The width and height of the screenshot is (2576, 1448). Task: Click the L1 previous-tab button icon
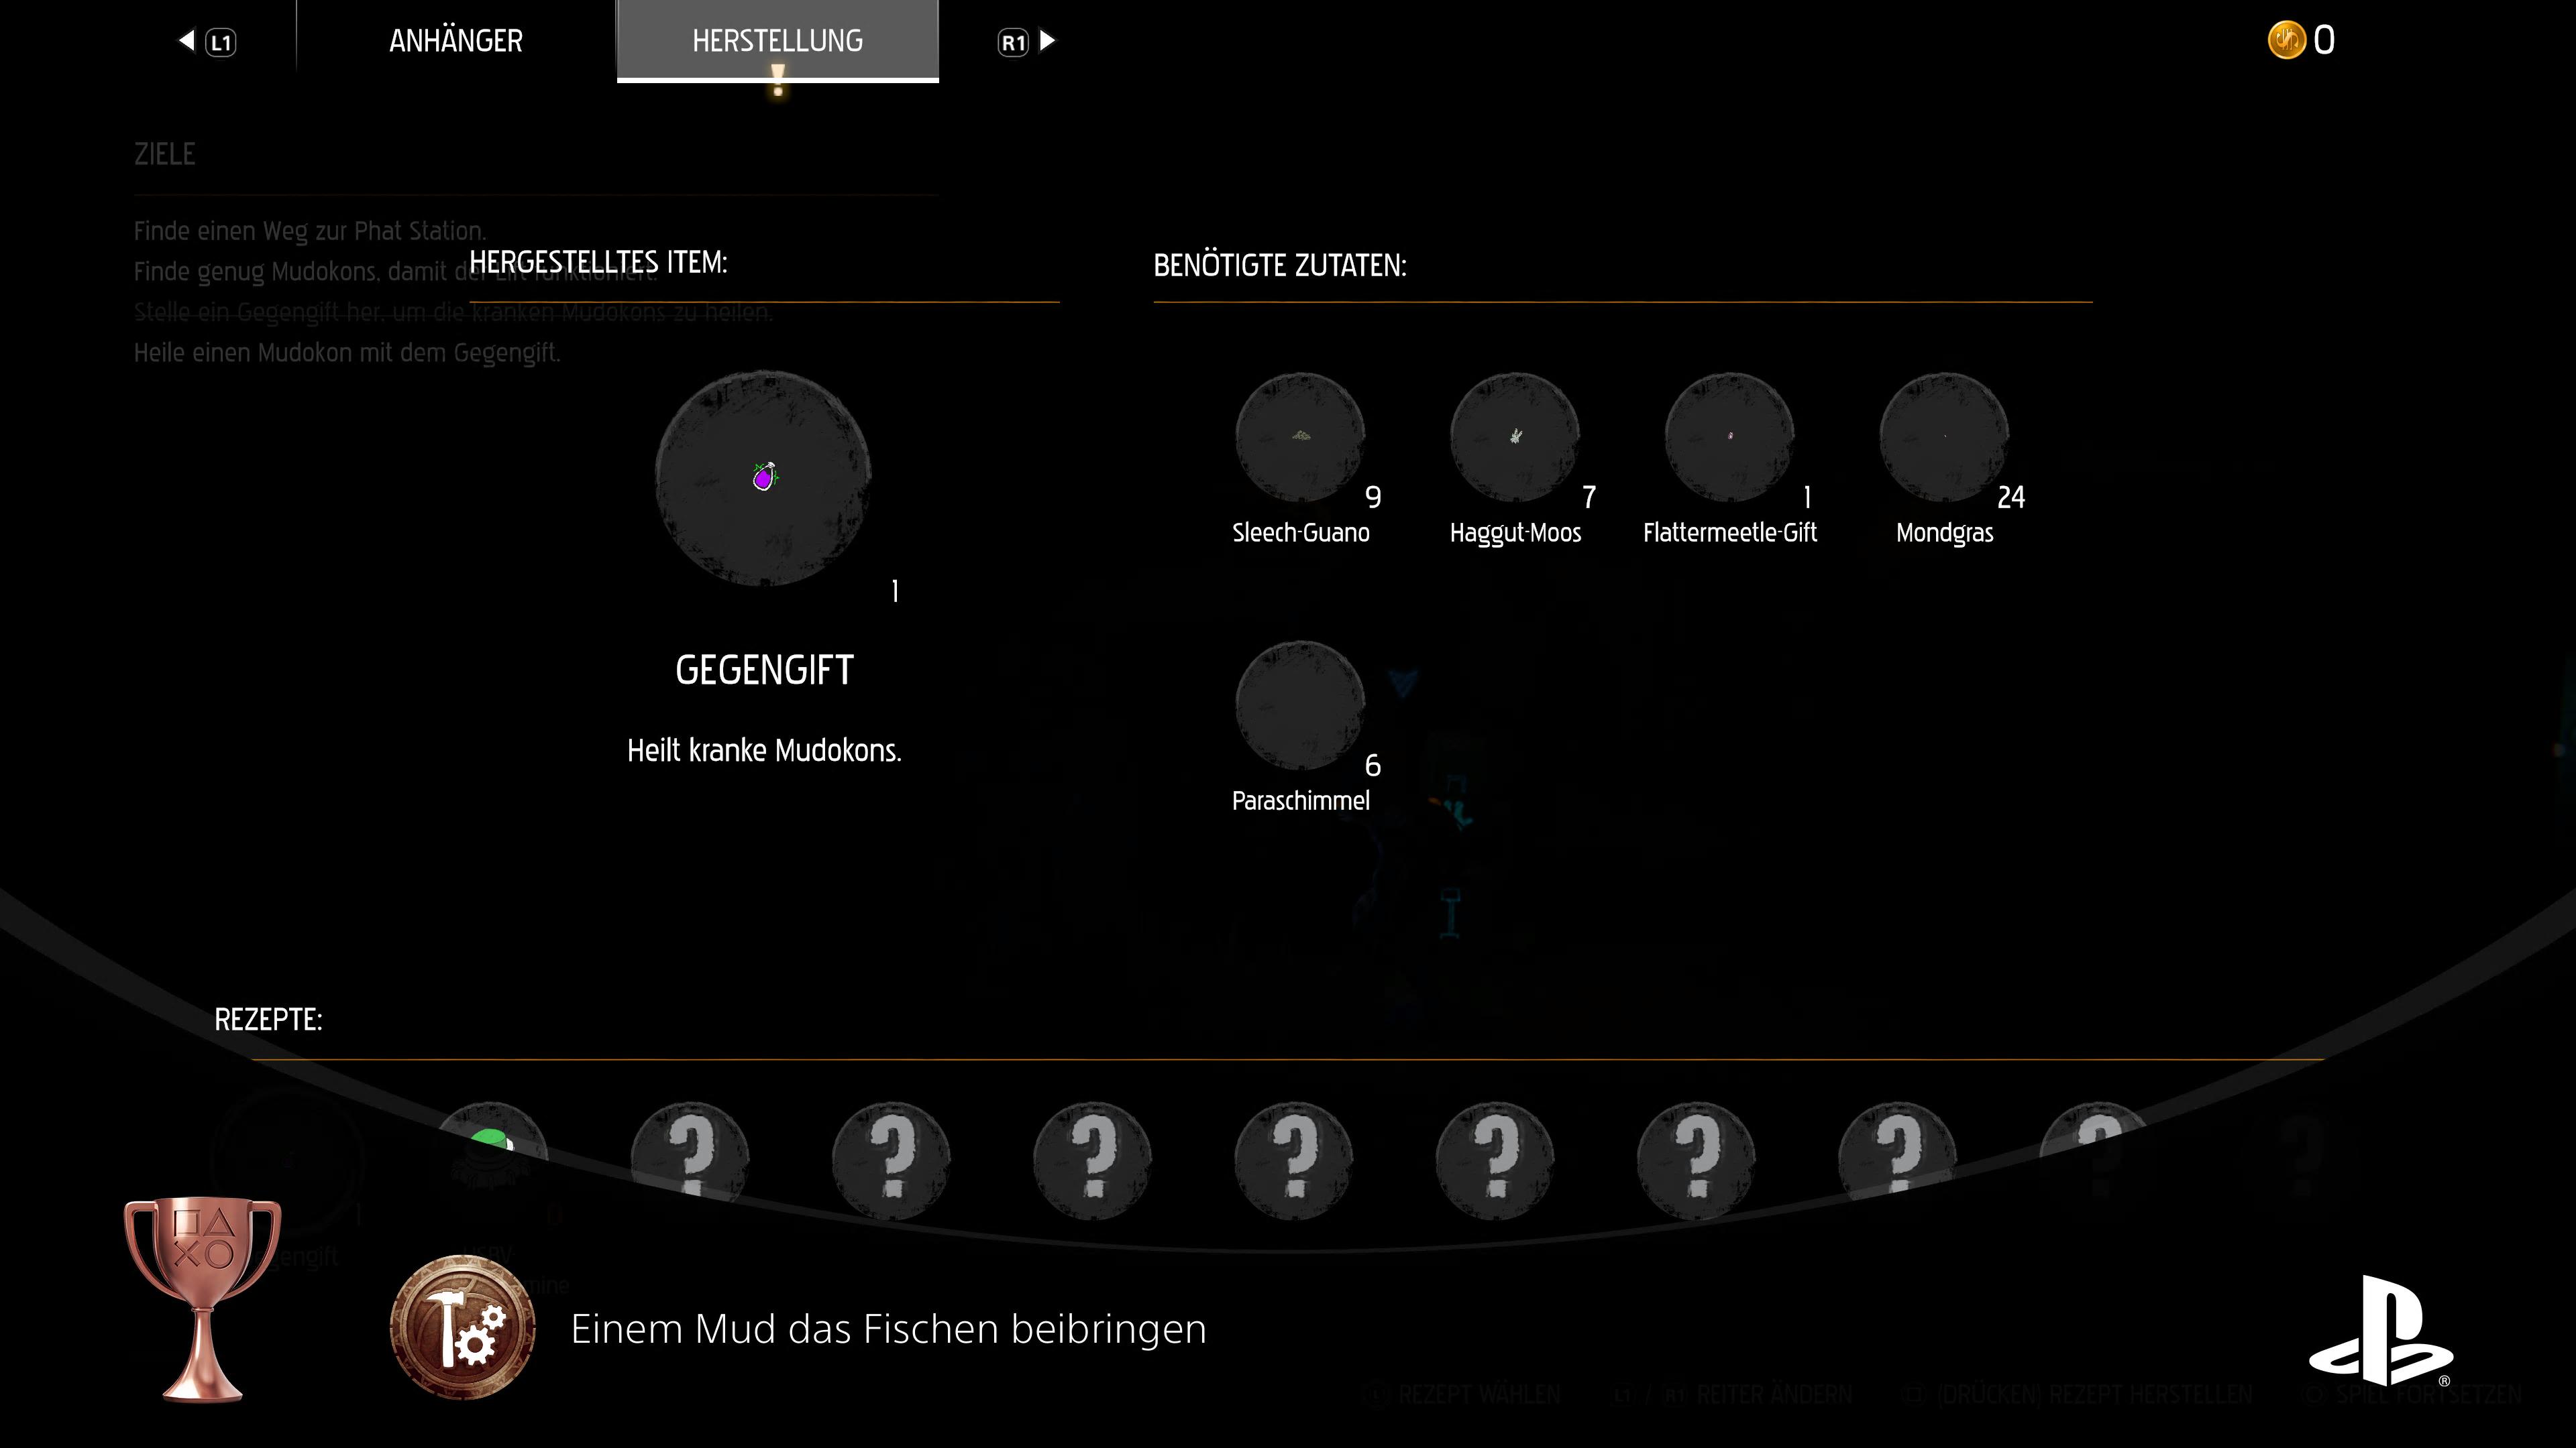[221, 42]
